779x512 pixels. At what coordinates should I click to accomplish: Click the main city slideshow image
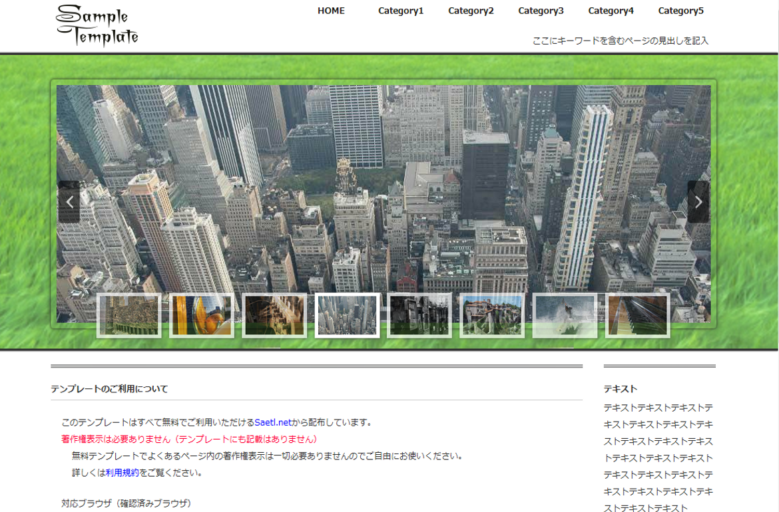pos(383,186)
